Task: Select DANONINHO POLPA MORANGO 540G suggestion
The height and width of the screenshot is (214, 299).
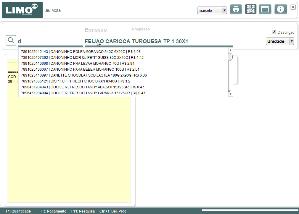Action: tap(81, 52)
